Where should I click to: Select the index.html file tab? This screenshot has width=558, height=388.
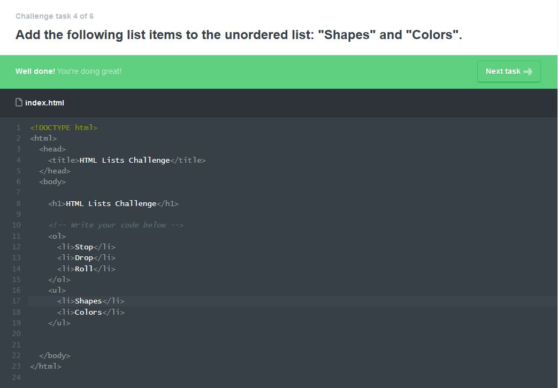coord(44,103)
